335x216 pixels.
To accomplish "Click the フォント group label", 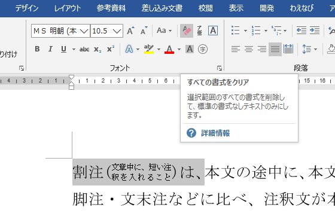I will point(120,68).
